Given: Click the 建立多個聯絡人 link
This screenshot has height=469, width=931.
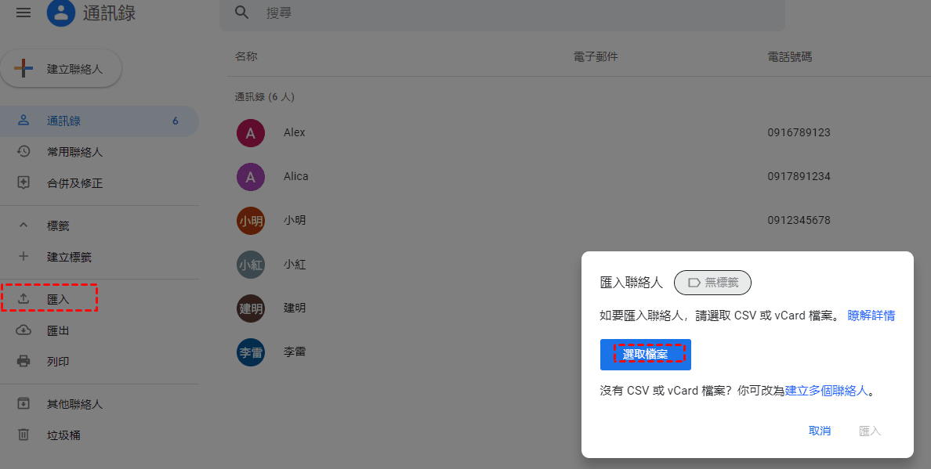Looking at the screenshot, I should pos(826,390).
